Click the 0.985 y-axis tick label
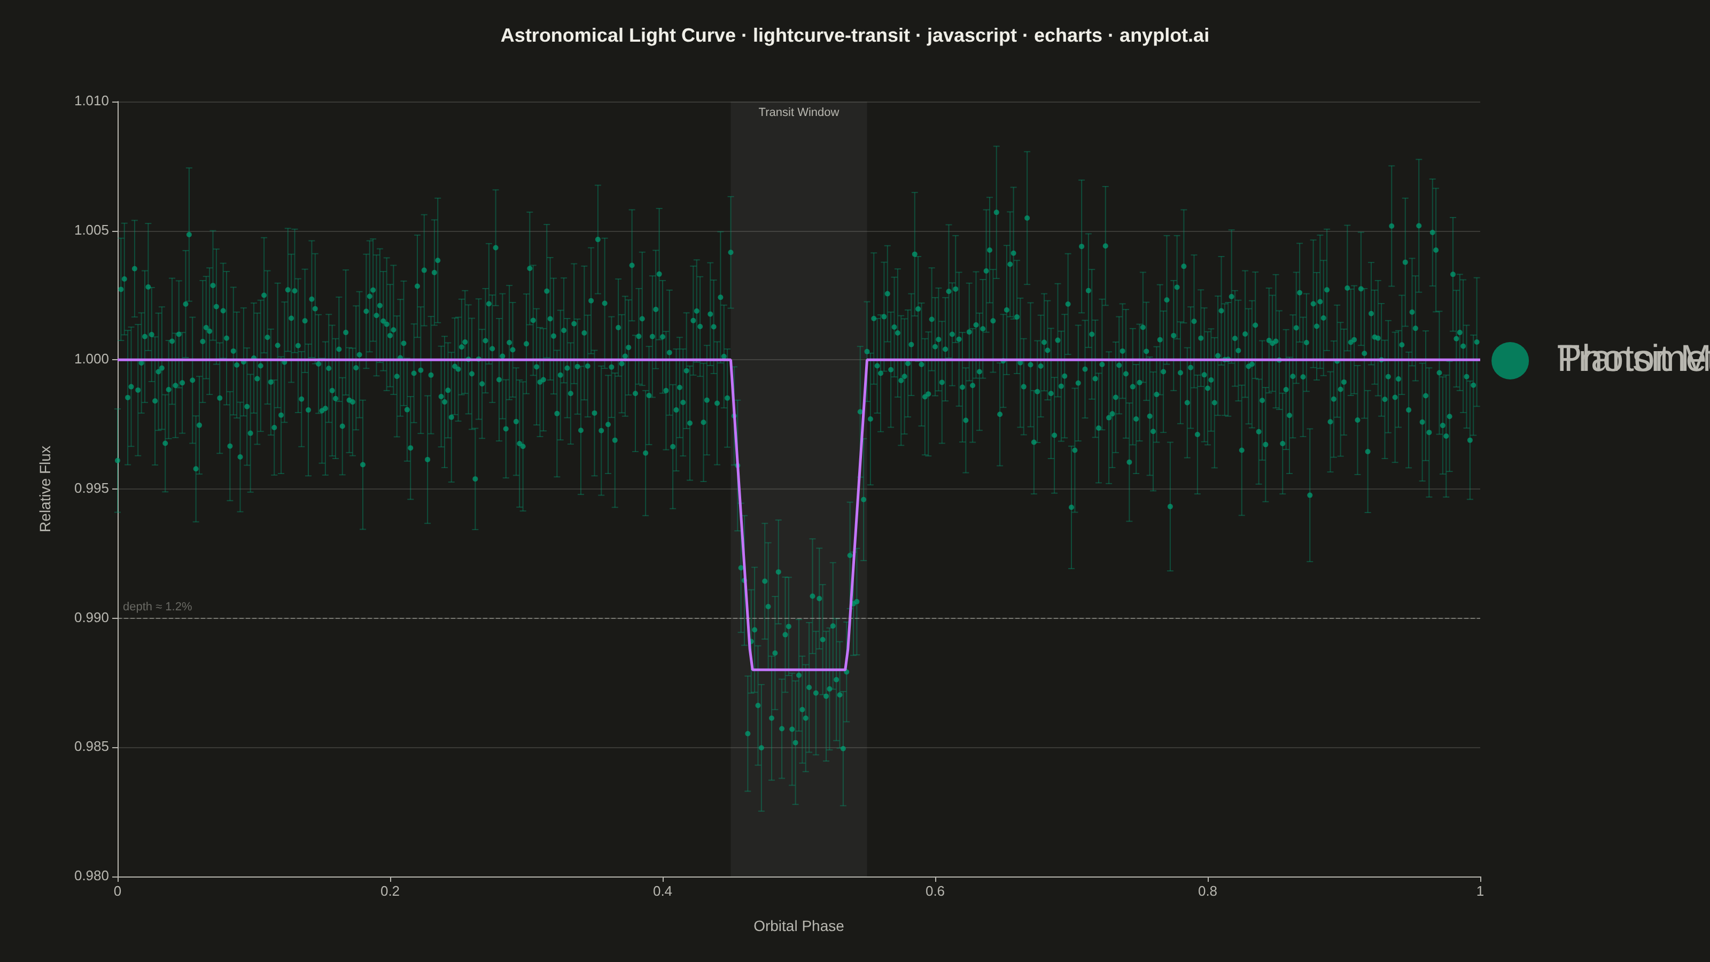 pyautogui.click(x=91, y=747)
